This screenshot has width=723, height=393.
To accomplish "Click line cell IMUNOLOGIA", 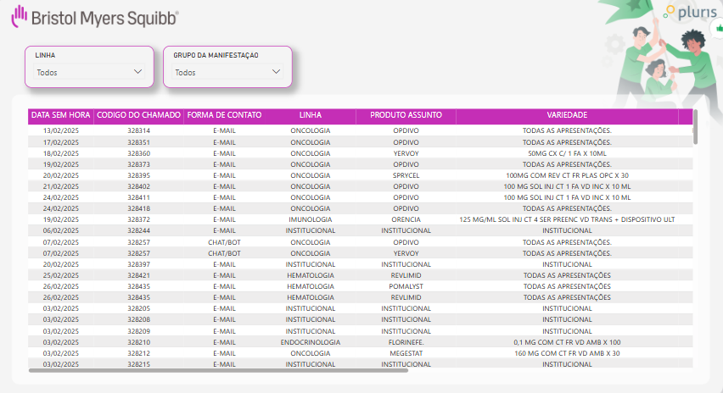I will coord(311,220).
